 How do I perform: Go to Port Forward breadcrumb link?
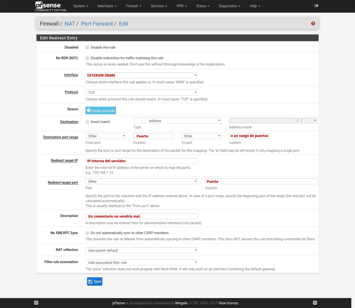tap(97, 24)
